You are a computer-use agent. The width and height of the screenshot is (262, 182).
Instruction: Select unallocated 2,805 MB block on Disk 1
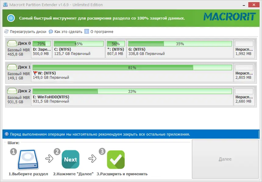point(244,73)
